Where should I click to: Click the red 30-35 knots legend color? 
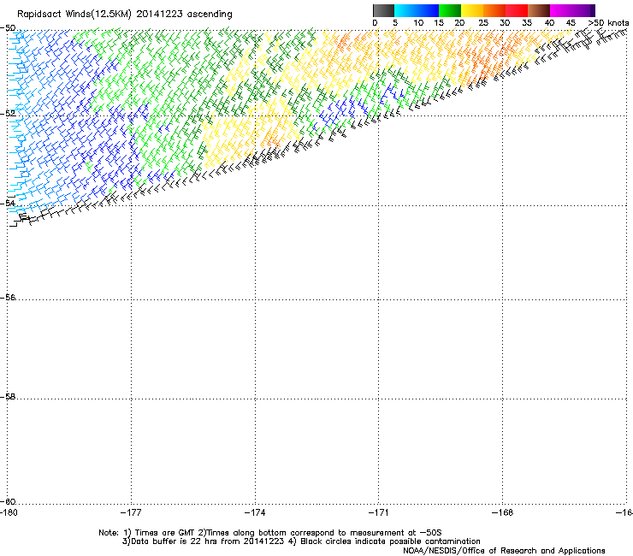[517, 10]
